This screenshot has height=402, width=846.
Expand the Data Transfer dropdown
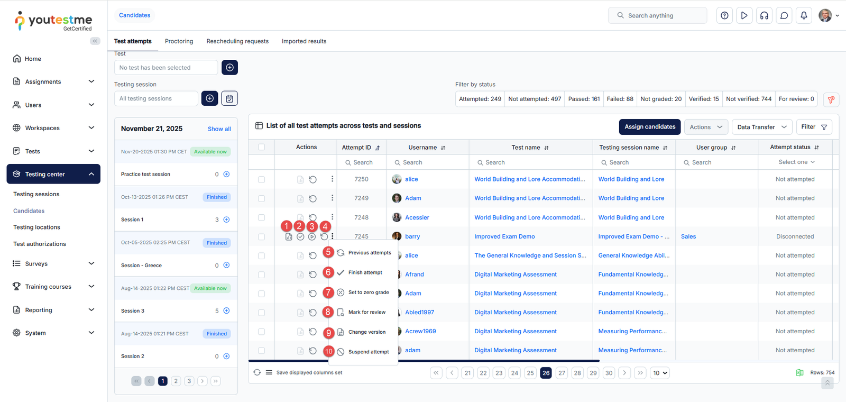[x=762, y=127]
